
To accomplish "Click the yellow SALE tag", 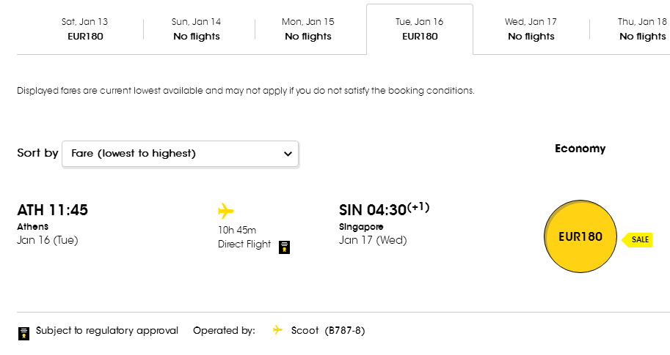I will 637,239.
